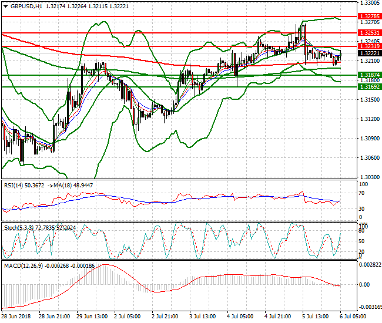The height and width of the screenshot is (323, 382).
Task: Click the 2 Jul 21:00 time label
Action: 165,317
